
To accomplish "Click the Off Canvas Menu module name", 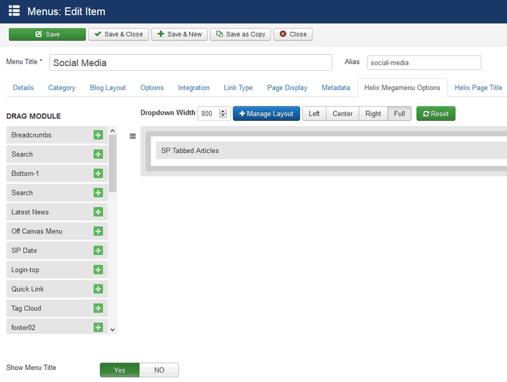I will (37, 231).
